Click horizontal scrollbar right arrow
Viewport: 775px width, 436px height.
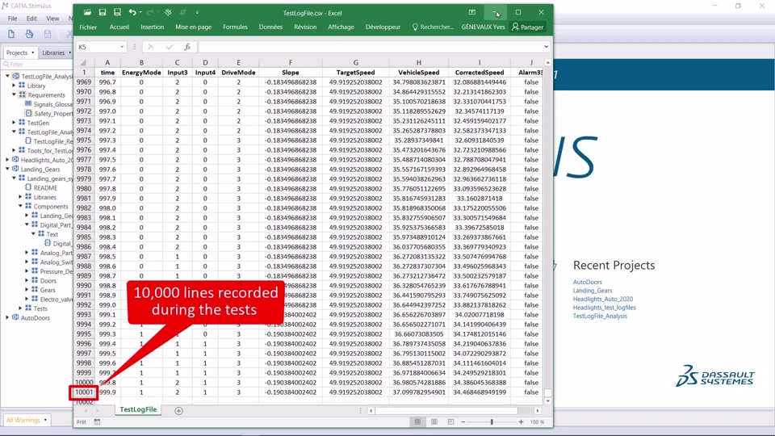[x=538, y=411]
